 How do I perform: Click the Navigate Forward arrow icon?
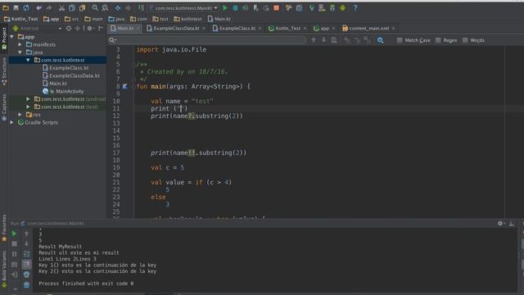click(x=129, y=7)
